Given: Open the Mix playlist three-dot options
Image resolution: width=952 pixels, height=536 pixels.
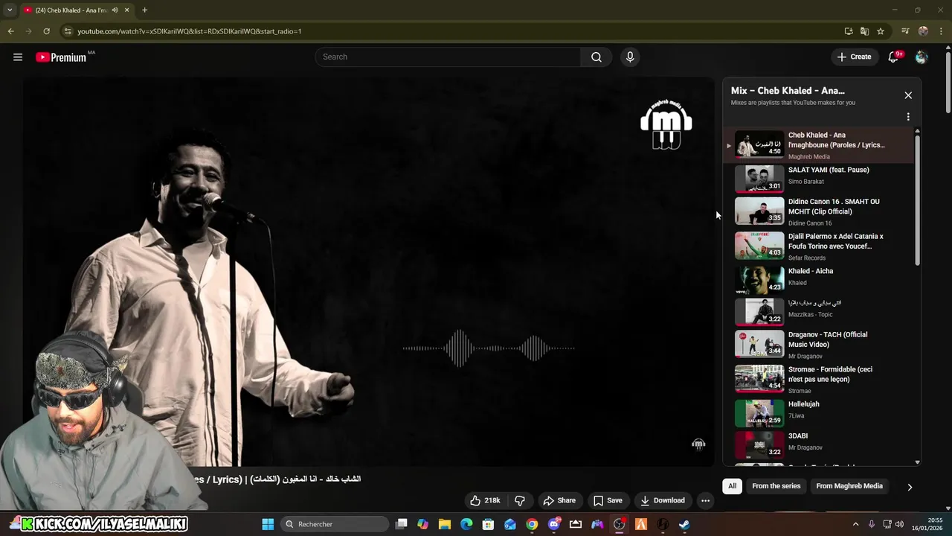Looking at the screenshot, I should 908,117.
